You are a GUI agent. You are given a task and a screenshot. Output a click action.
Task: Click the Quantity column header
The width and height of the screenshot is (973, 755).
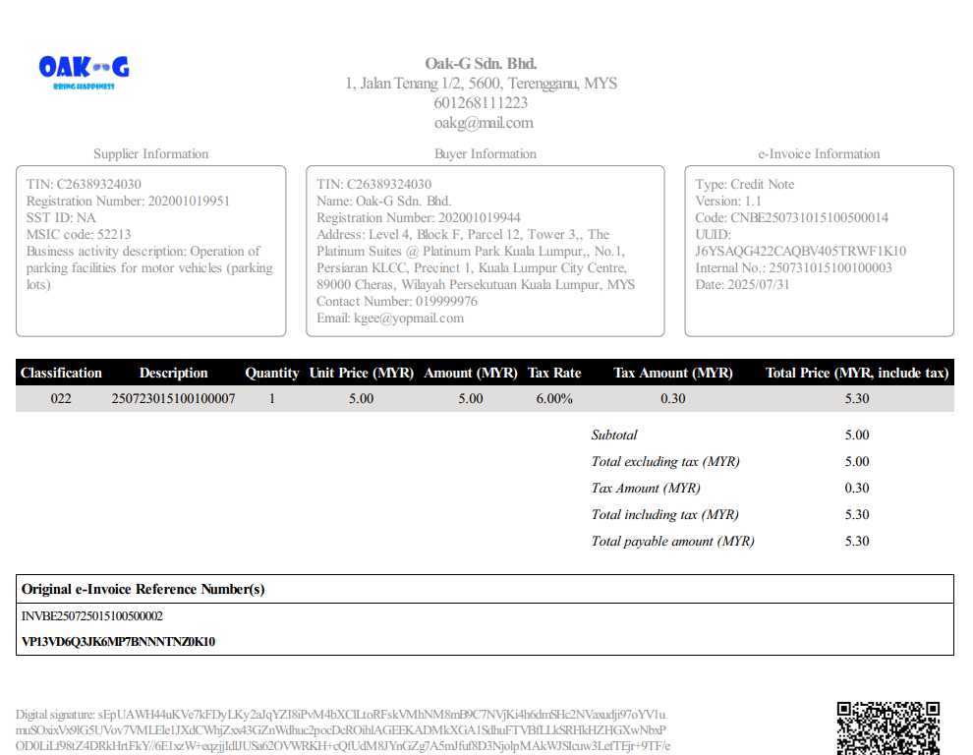pos(271,374)
